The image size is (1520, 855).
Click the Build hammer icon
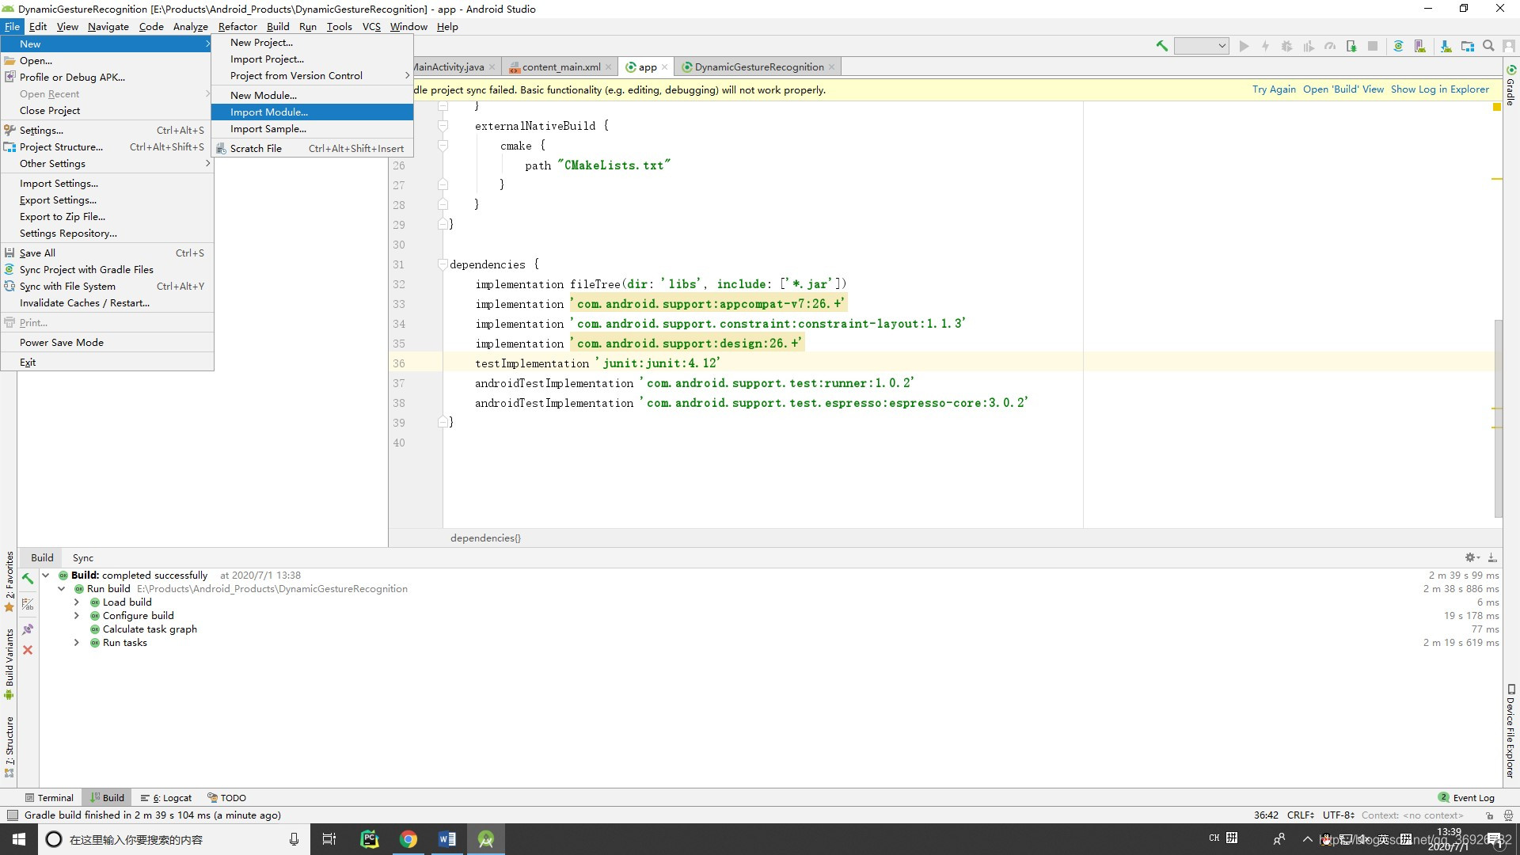pos(1162,46)
